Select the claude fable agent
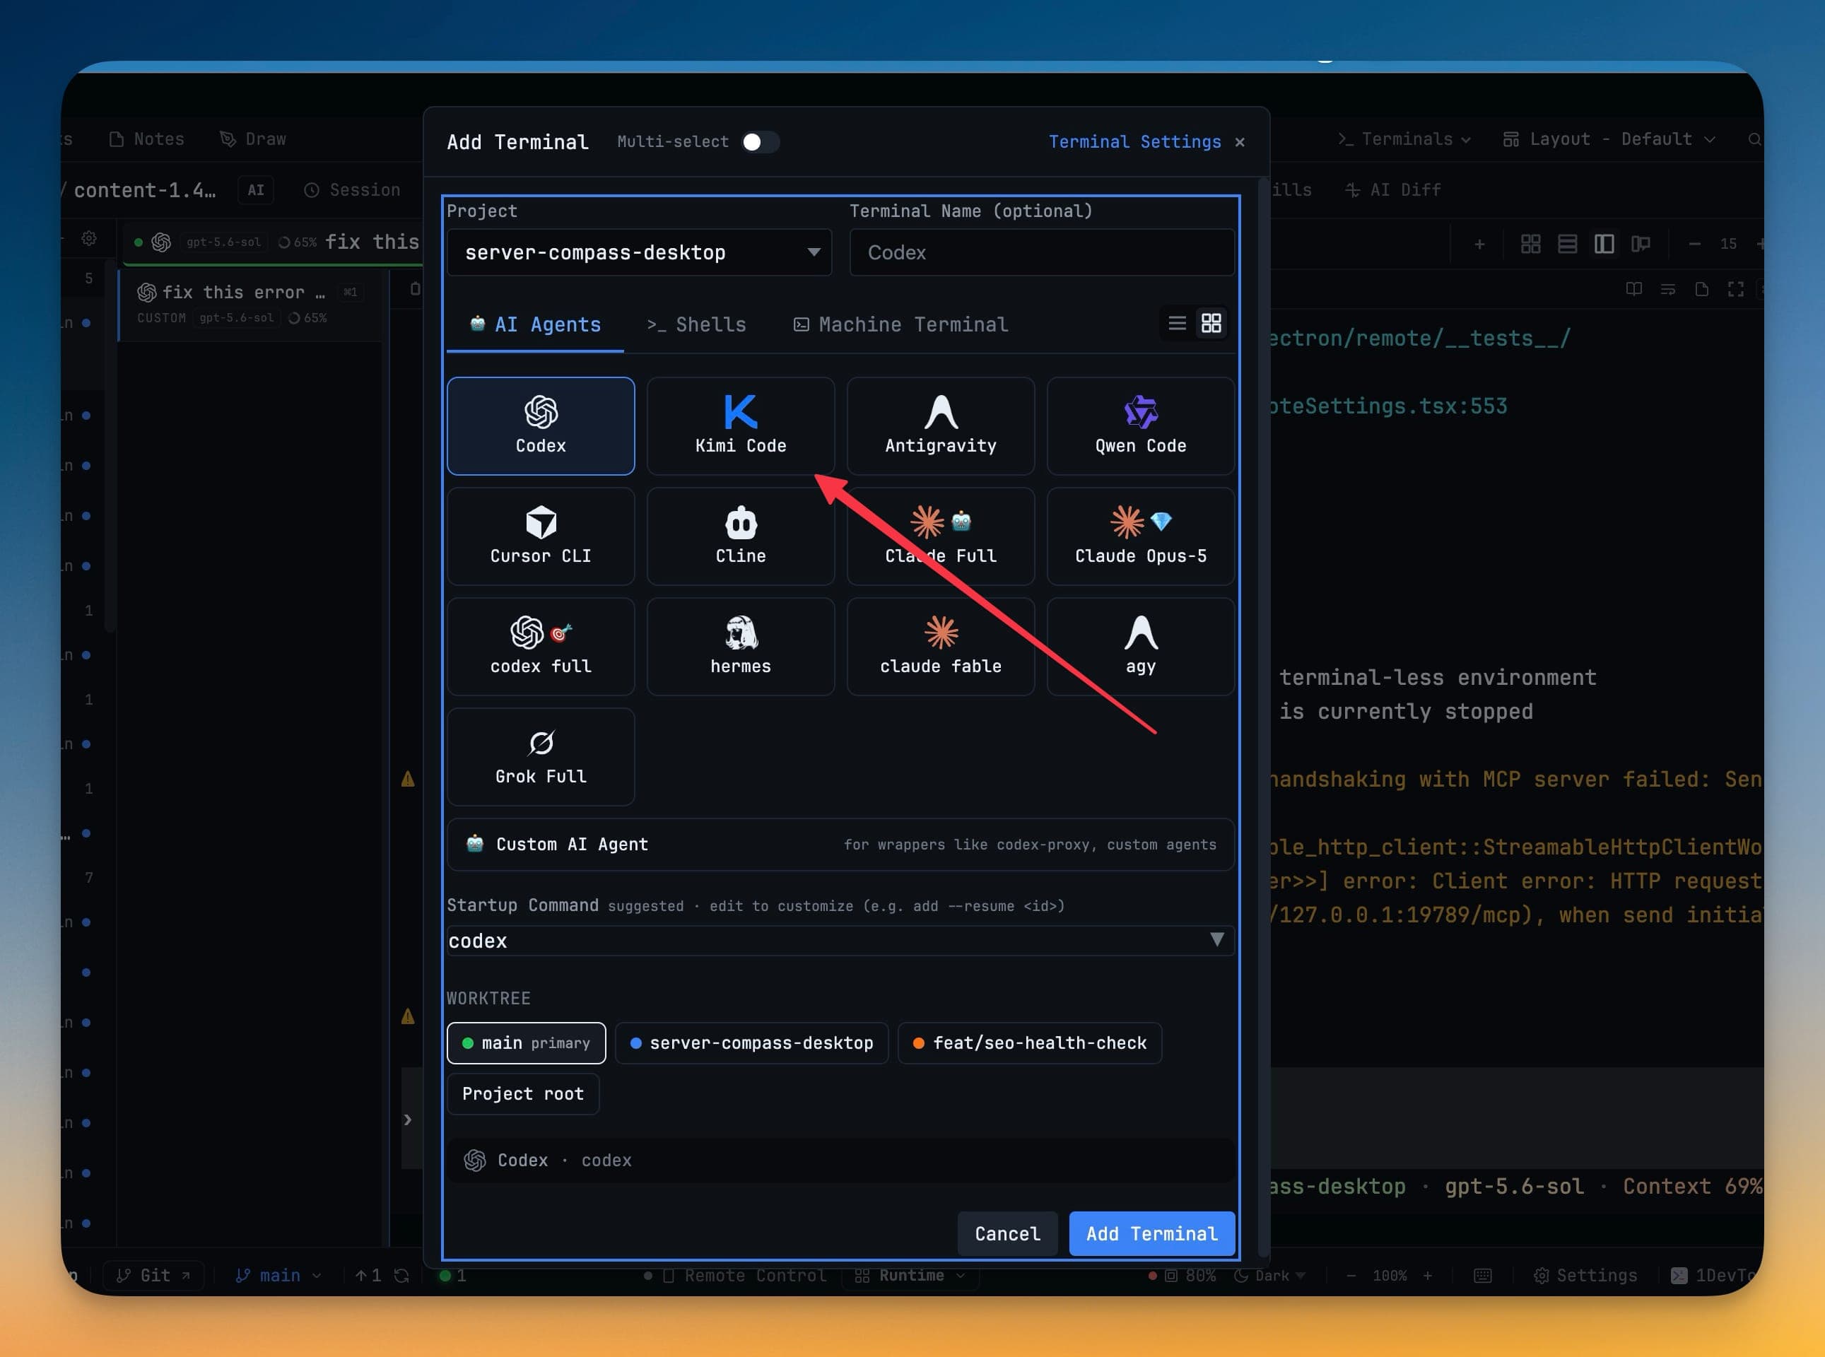1825x1357 pixels. coord(941,647)
